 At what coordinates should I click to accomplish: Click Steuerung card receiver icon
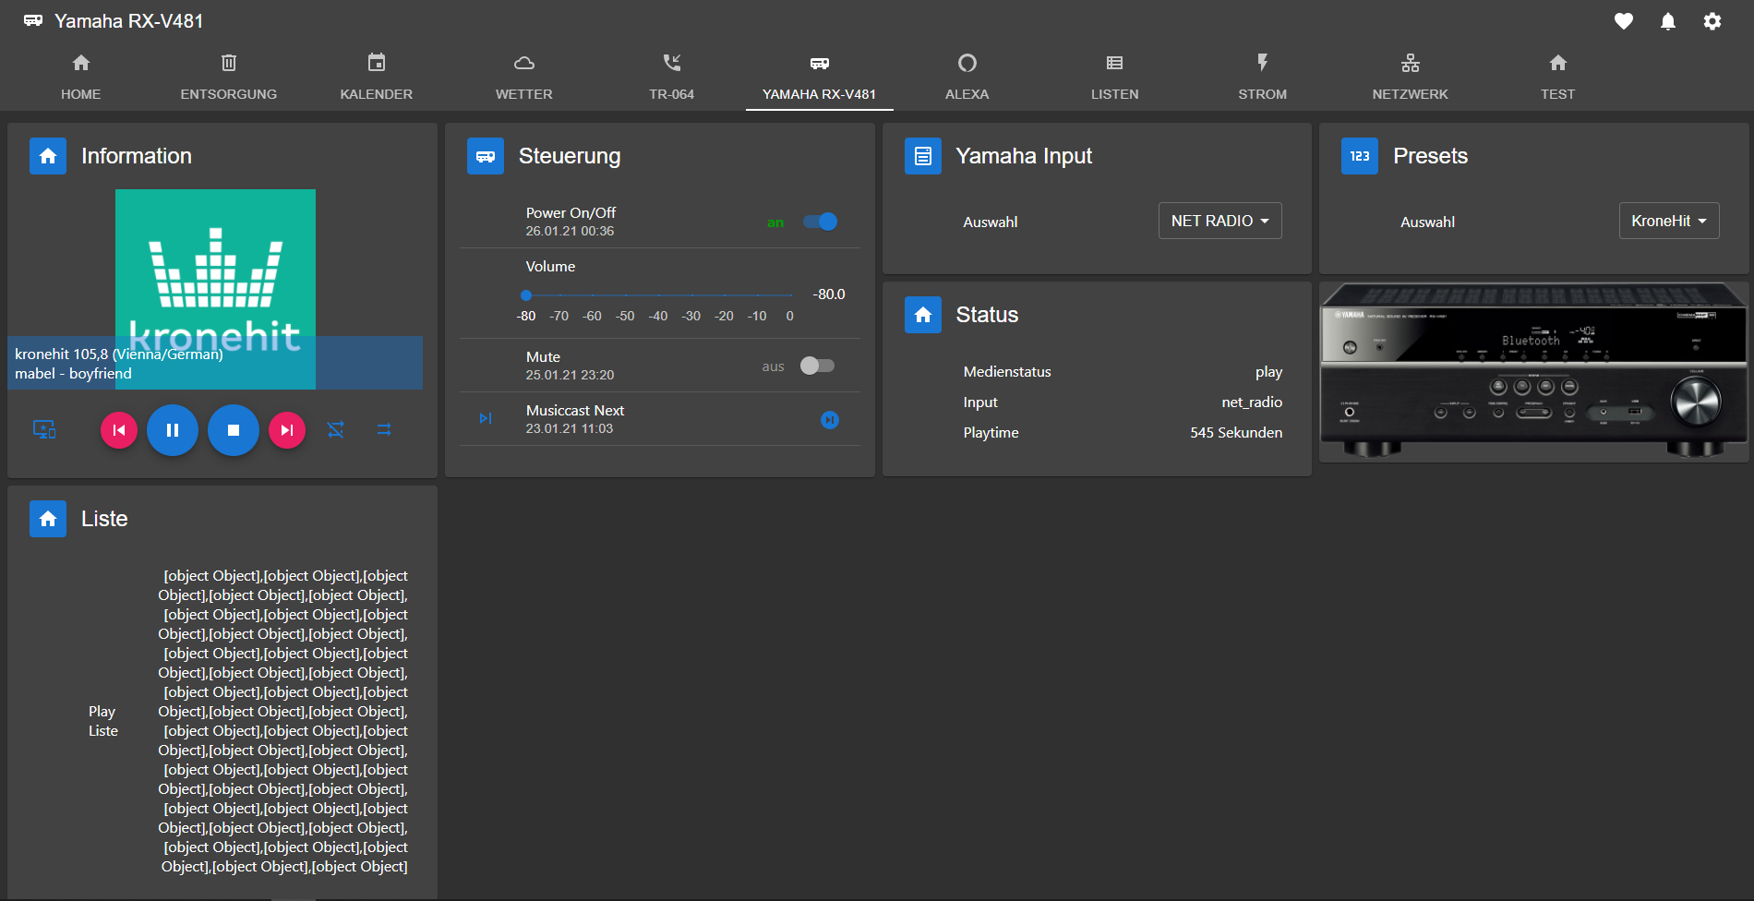(486, 156)
